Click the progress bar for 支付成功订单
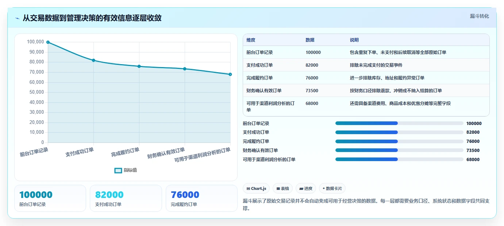This screenshot has width=504, height=226. (x=399, y=132)
